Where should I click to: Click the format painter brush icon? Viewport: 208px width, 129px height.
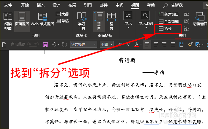tap(190, 44)
